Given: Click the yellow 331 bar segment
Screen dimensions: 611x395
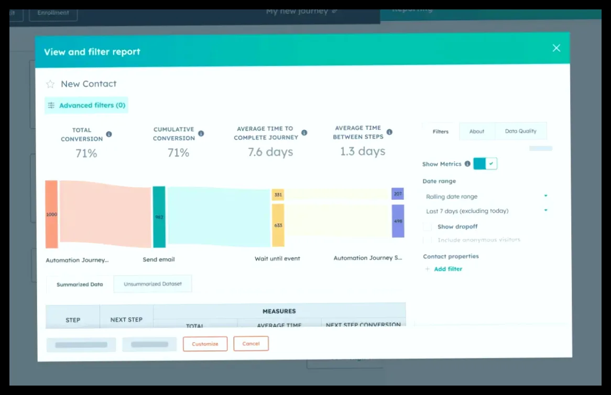Looking at the screenshot, I should click(x=278, y=195).
